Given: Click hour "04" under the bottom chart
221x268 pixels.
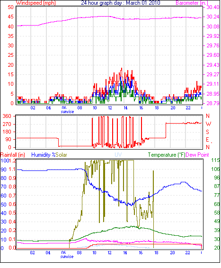Looking at the screenshot, I should [48, 253].
